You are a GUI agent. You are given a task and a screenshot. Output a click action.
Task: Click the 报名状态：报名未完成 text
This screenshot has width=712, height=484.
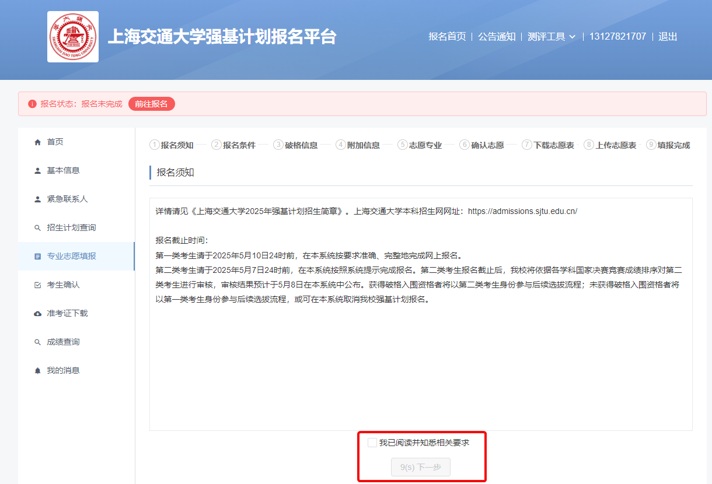click(81, 104)
